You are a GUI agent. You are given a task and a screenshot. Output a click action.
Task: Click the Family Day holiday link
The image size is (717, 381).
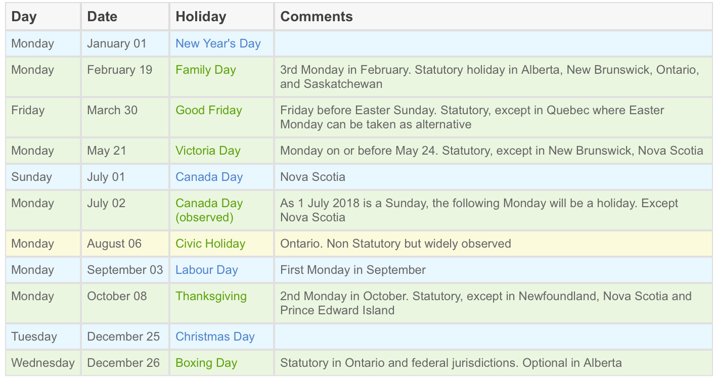tap(206, 70)
